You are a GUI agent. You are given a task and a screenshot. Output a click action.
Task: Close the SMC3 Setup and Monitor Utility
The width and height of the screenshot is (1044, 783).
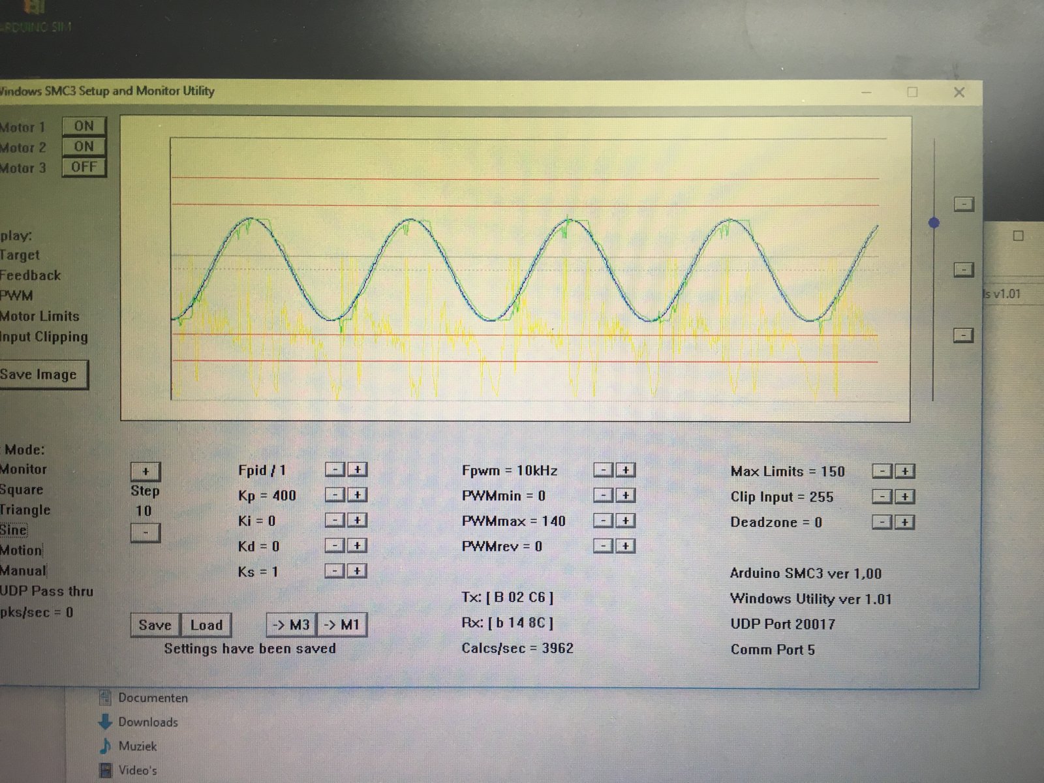[x=959, y=92]
